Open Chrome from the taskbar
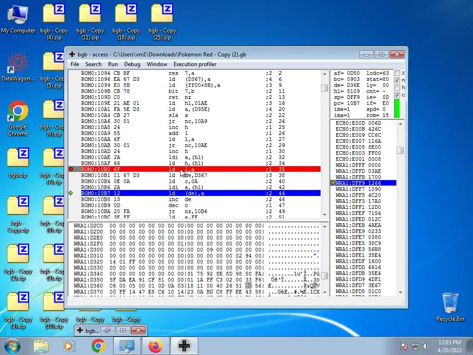Viewport: 473px width, 355px height. click(x=98, y=346)
